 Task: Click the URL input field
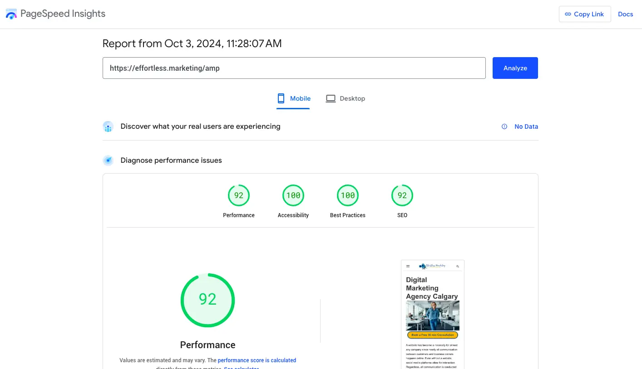[x=294, y=68]
